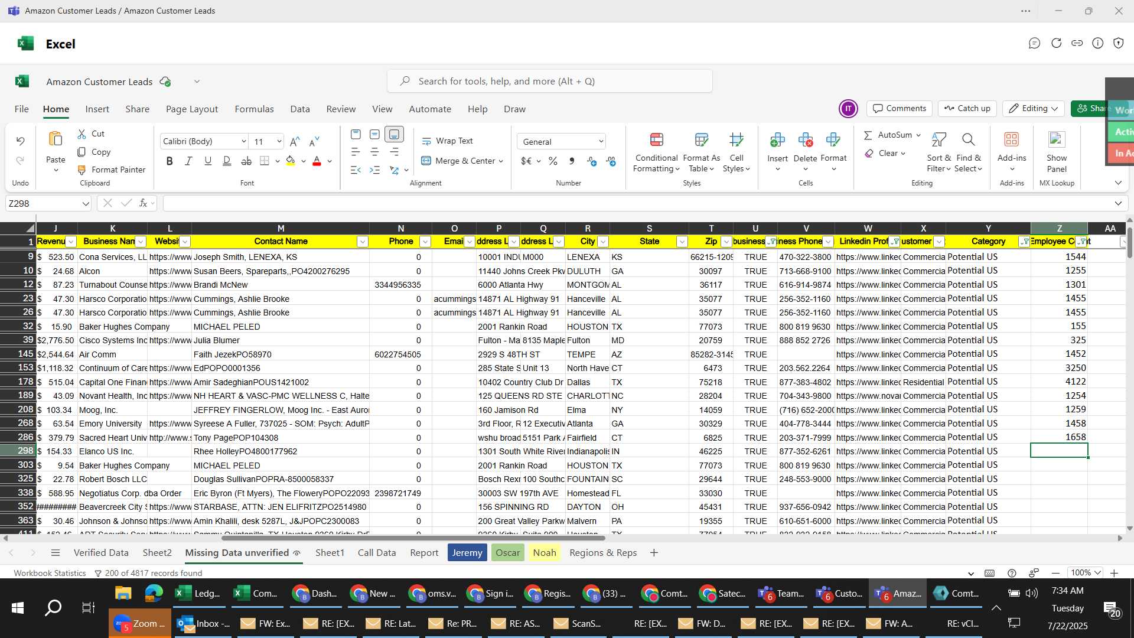Switch to the Regions & Reps sheet

pyautogui.click(x=603, y=553)
